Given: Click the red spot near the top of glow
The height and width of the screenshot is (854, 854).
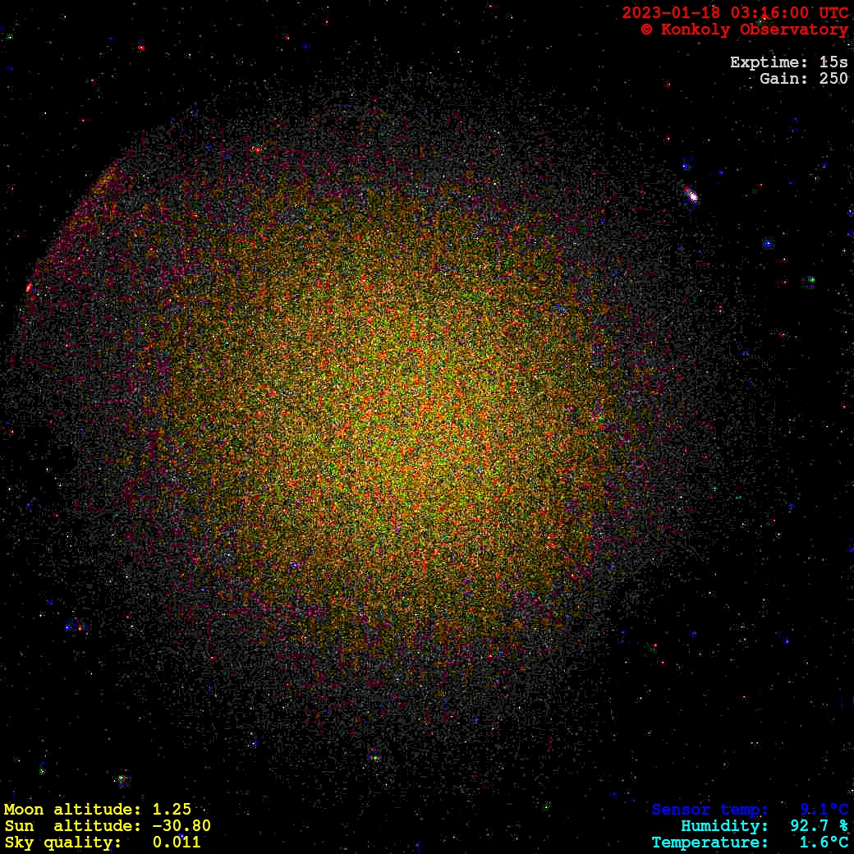Looking at the screenshot, I should click(x=257, y=150).
